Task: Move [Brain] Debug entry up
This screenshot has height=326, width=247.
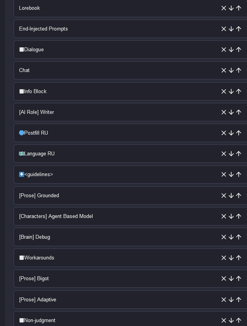Action: 238,237
